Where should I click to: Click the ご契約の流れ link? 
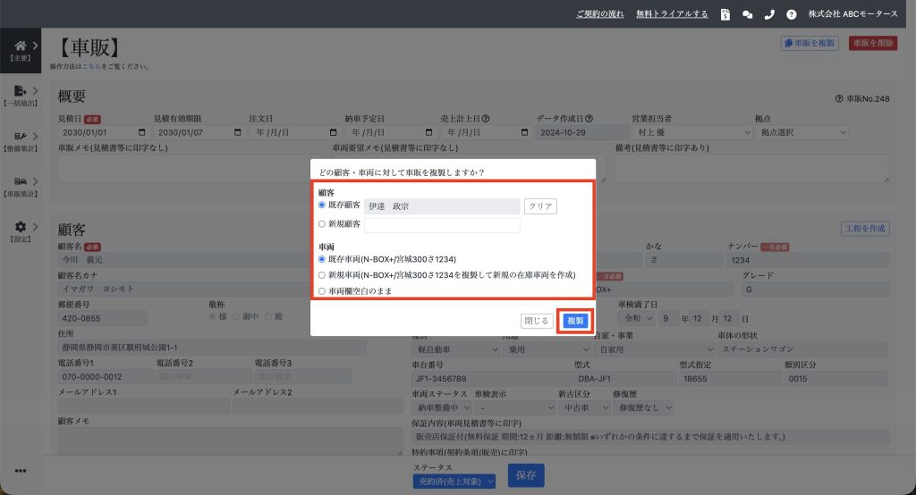coord(600,14)
